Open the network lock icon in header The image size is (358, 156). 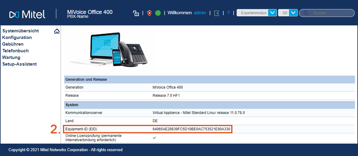(136, 13)
